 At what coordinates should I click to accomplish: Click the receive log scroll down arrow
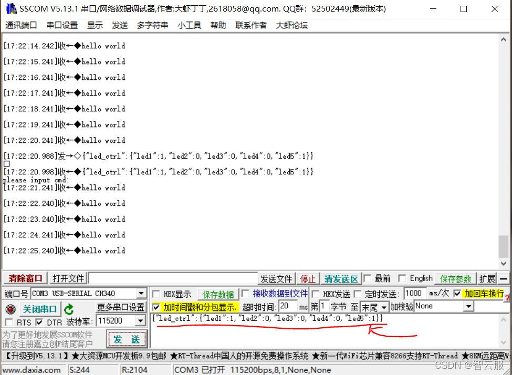[503, 263]
